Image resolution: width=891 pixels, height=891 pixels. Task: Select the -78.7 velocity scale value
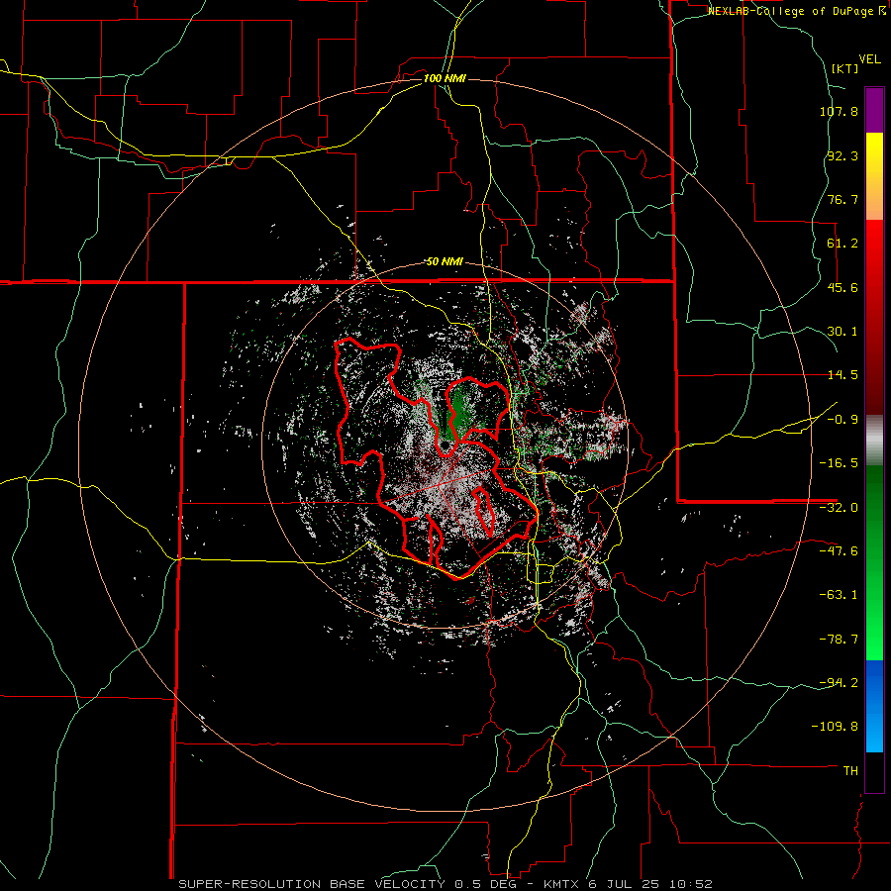click(839, 640)
